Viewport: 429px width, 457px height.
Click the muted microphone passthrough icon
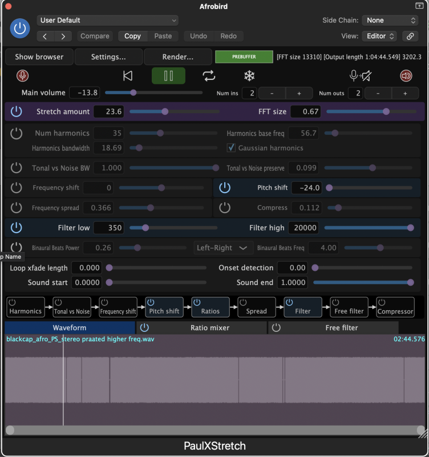[x=362, y=76]
